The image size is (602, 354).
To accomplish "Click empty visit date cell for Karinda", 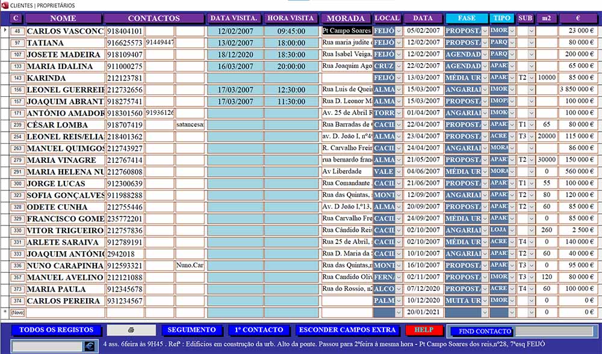I will (235, 78).
